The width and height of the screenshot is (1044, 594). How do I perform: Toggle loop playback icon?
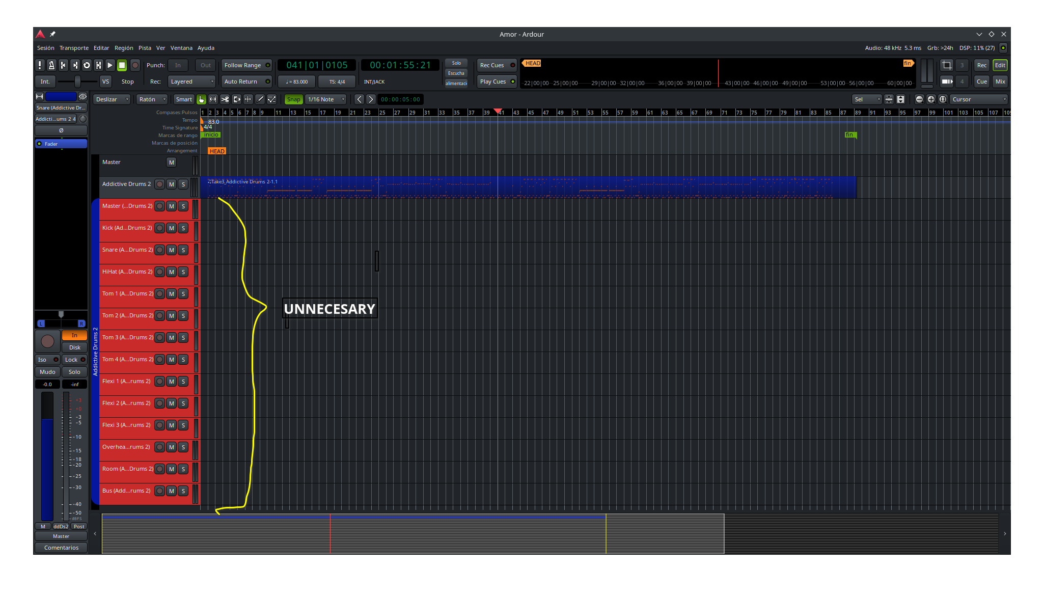tap(87, 65)
